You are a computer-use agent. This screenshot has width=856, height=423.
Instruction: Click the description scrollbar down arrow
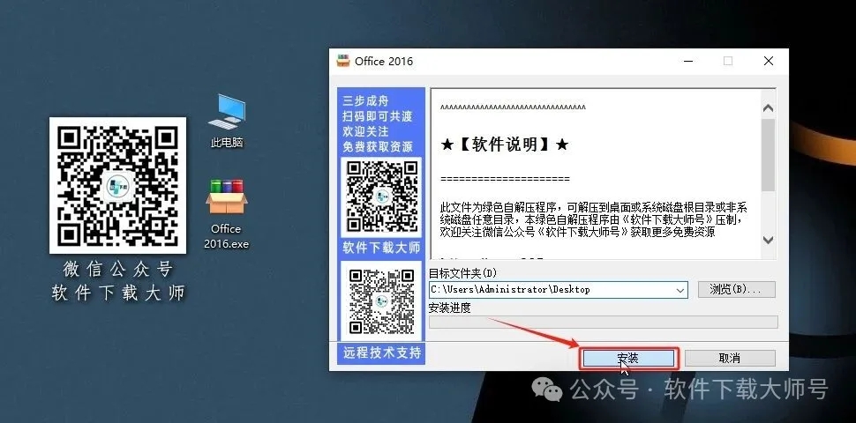click(x=768, y=240)
